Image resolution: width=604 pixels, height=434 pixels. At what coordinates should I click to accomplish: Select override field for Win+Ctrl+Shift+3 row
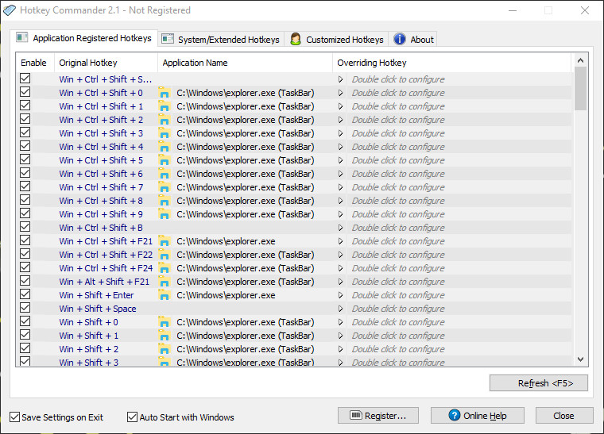(x=459, y=133)
